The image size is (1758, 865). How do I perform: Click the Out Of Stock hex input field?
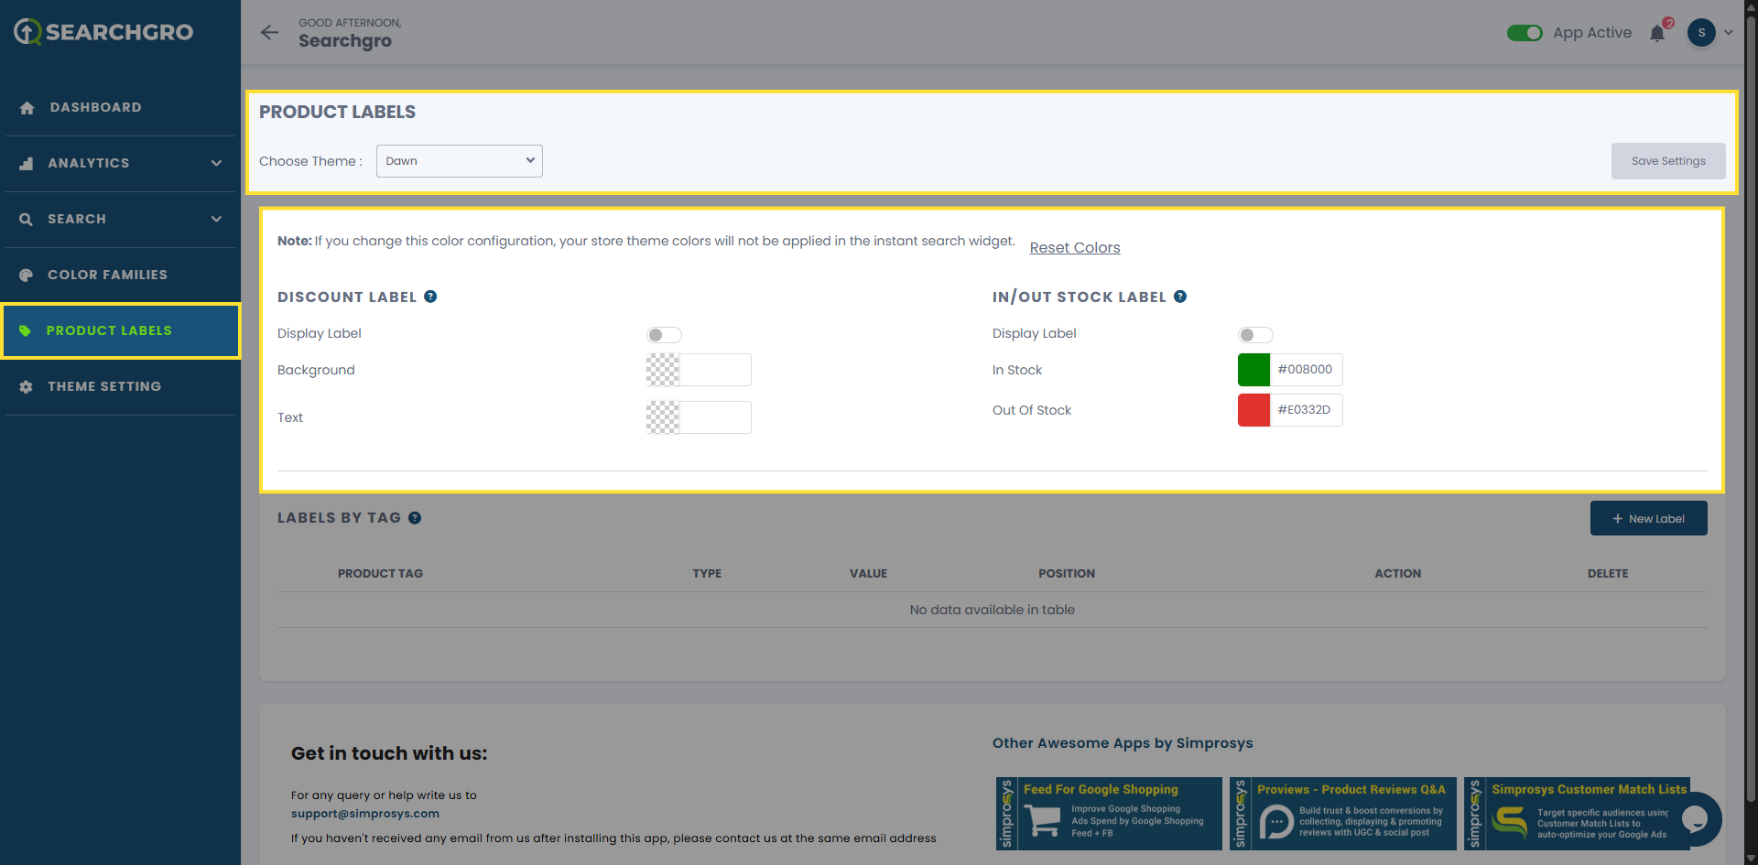pos(1306,410)
